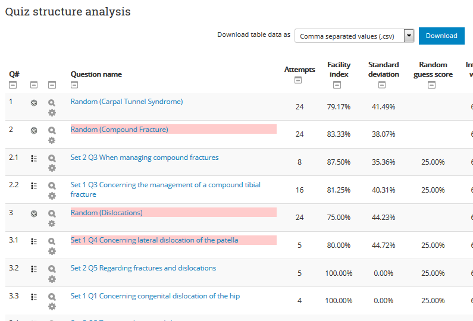Click the 35.36% standard deviation value
This screenshot has height=321, width=473.
click(x=383, y=162)
